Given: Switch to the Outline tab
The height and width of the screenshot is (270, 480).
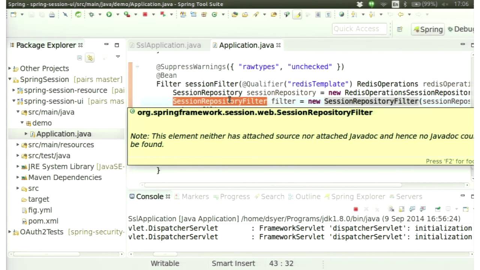Looking at the screenshot, I should [304, 196].
